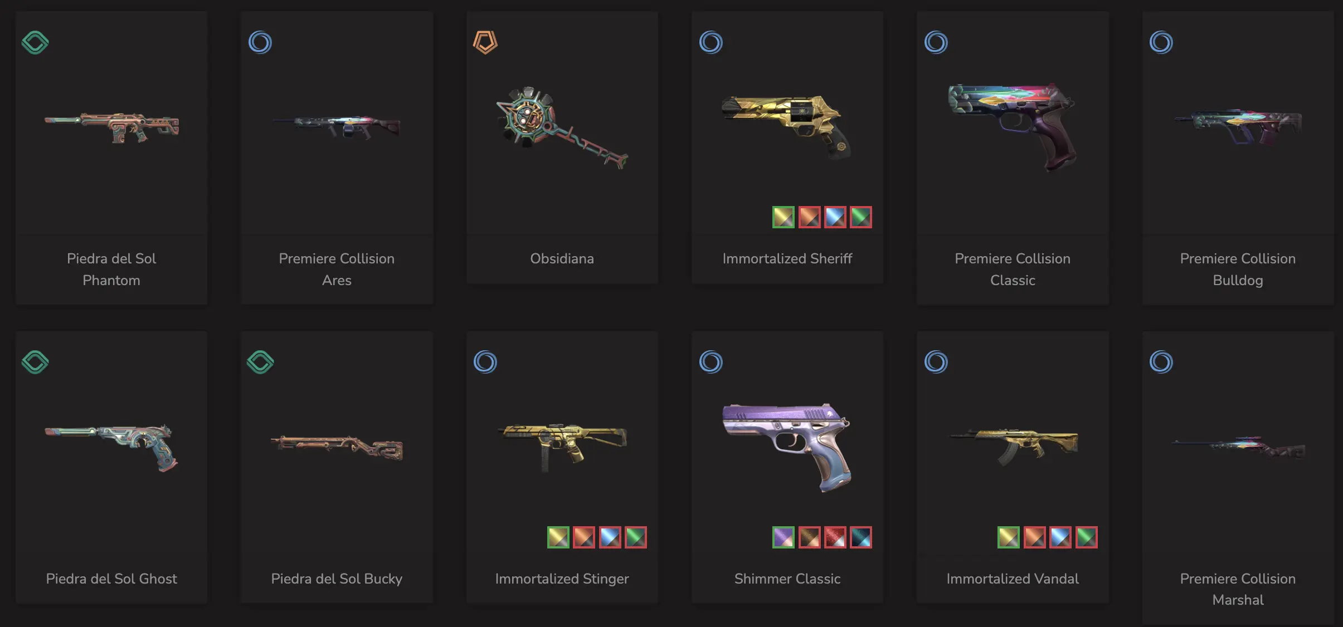The width and height of the screenshot is (1343, 627).
Task: Click the green tier icon on Piedra del Sol Ghost
Action: pyautogui.click(x=35, y=362)
